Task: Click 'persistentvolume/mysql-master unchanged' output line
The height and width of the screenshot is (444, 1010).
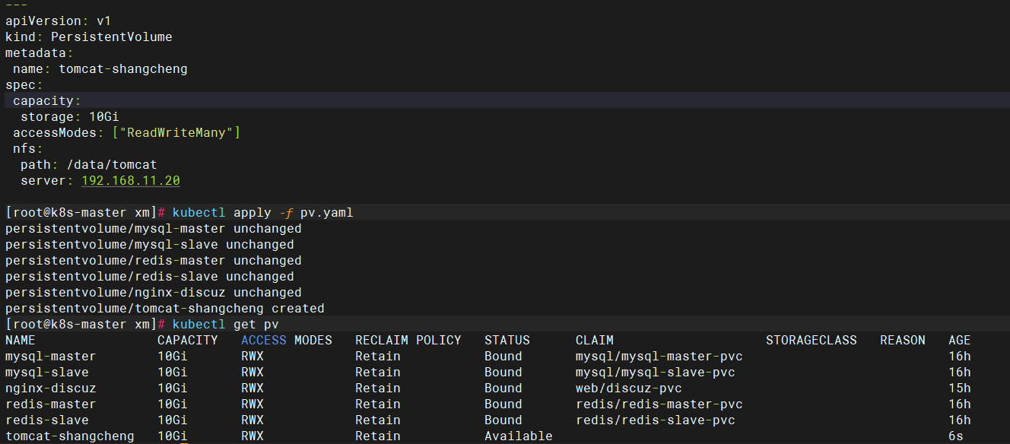Action: (x=154, y=229)
